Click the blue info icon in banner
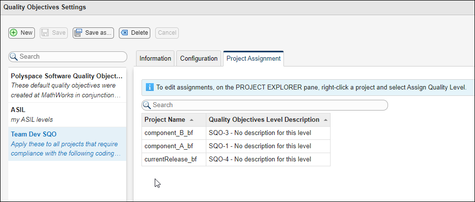475x202 pixels. pos(149,88)
